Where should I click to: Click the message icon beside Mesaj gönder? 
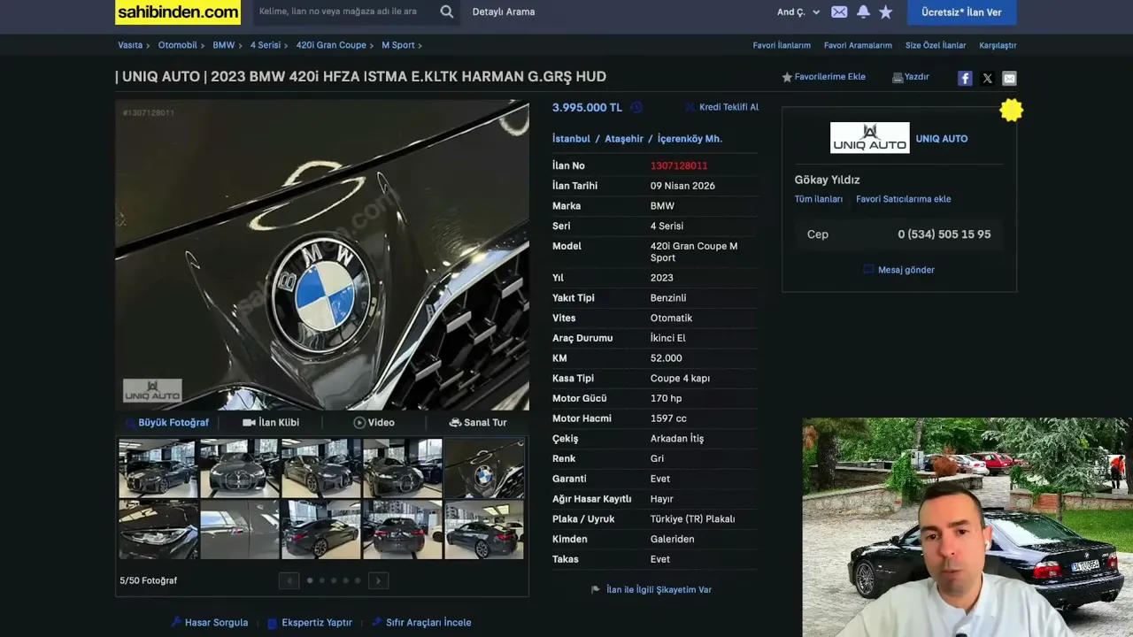pos(868,270)
